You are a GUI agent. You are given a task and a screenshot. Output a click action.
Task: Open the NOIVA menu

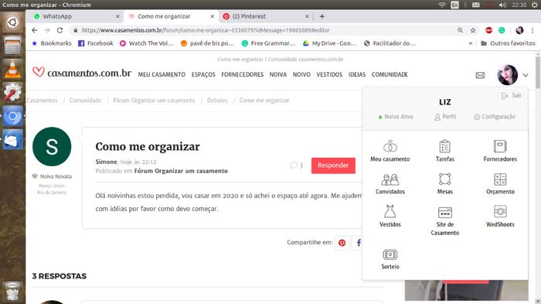(x=277, y=74)
